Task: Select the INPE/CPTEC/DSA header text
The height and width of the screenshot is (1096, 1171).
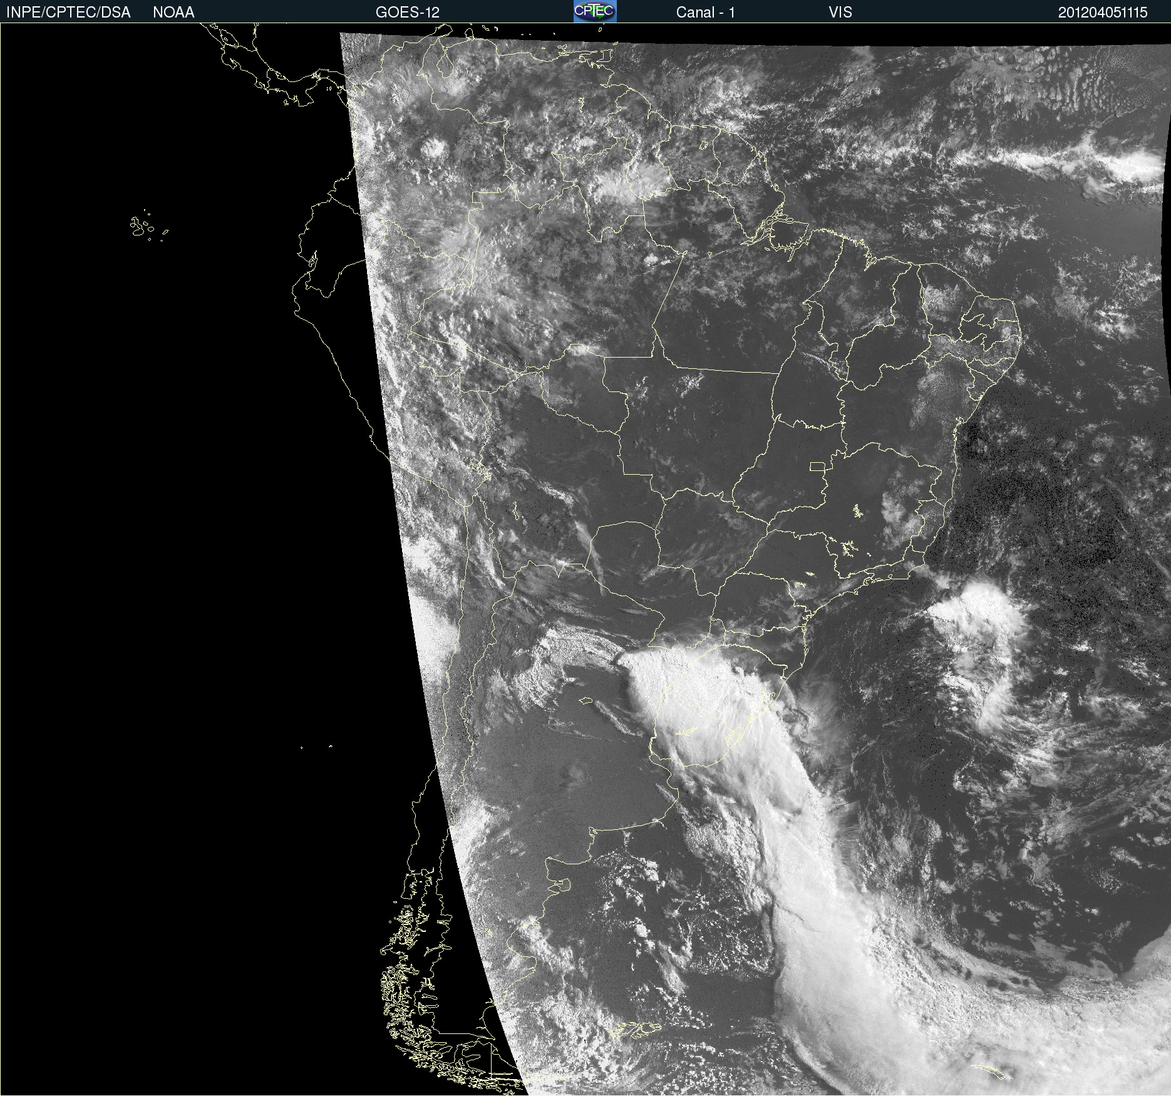Action: [x=68, y=13]
